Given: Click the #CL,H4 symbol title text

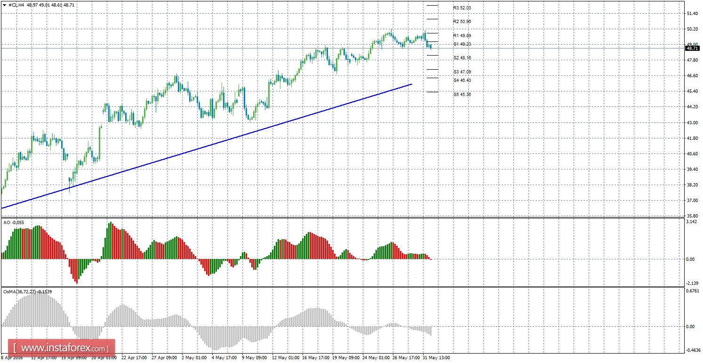Looking at the screenshot, I should pyautogui.click(x=16, y=5).
